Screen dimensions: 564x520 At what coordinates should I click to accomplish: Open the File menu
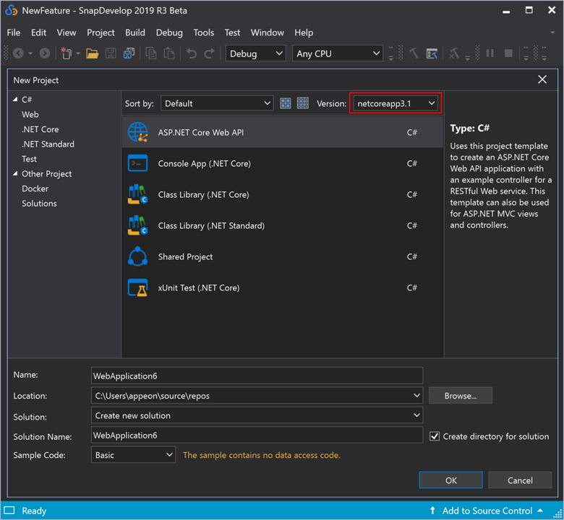pos(14,32)
